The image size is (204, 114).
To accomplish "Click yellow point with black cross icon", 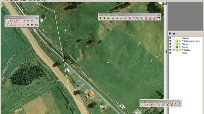I will coord(100,18).
